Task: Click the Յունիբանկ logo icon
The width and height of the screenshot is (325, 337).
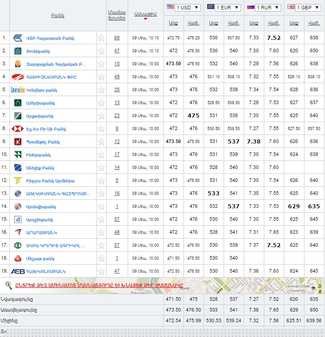Action: click(x=18, y=51)
